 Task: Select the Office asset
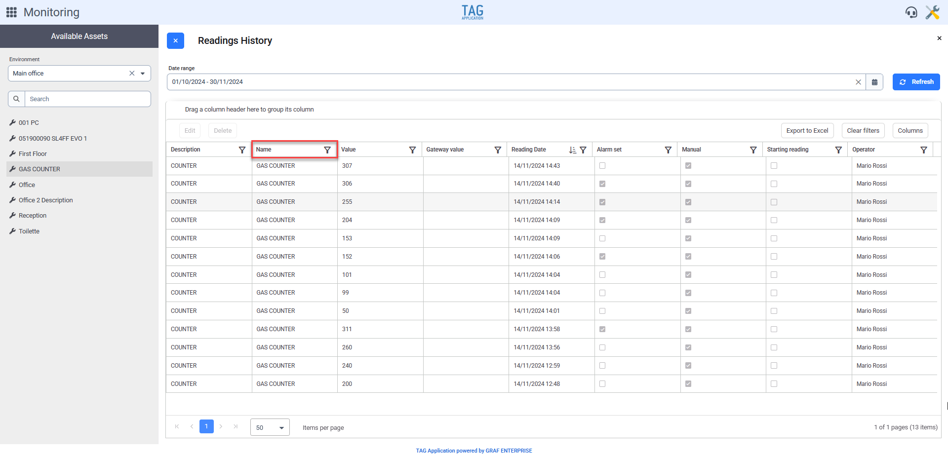pyautogui.click(x=79, y=185)
